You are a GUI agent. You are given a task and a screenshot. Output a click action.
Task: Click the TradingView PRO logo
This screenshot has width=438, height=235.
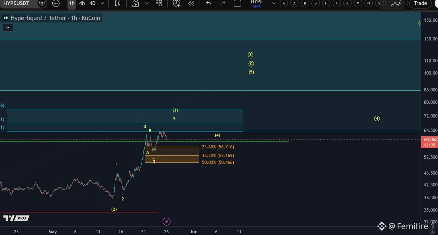[16, 218]
